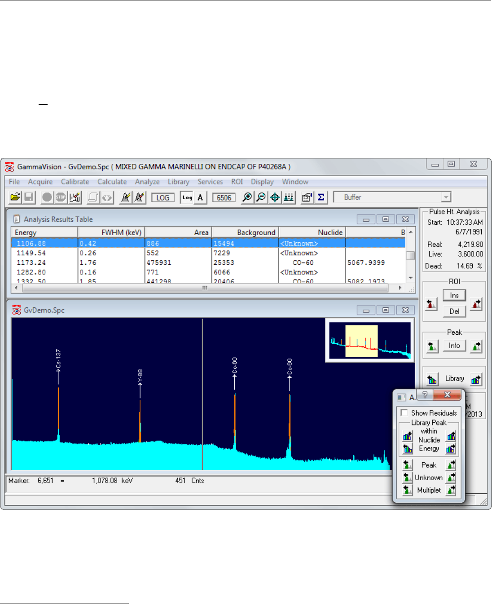Image resolution: width=492 pixels, height=604 pixels.
Task: Click the center crosshair toolbar icon
Action: point(275,197)
